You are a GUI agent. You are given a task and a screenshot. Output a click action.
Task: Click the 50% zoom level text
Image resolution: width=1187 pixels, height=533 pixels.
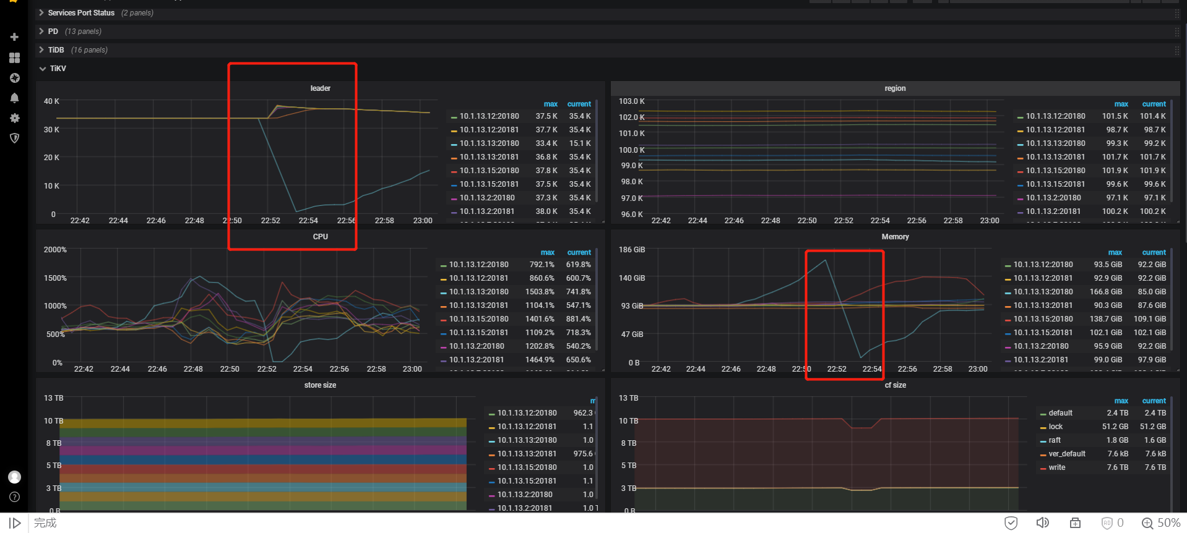coord(1168,523)
